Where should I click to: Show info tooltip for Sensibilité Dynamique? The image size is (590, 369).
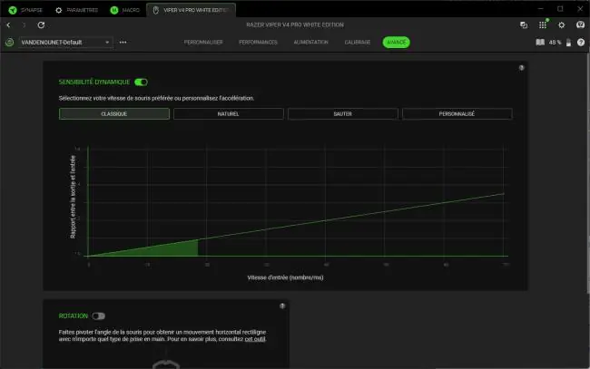pos(521,68)
